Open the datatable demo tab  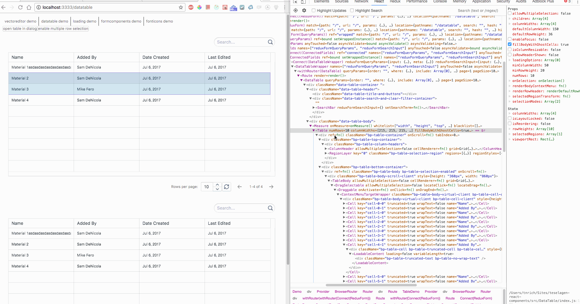click(x=54, y=21)
